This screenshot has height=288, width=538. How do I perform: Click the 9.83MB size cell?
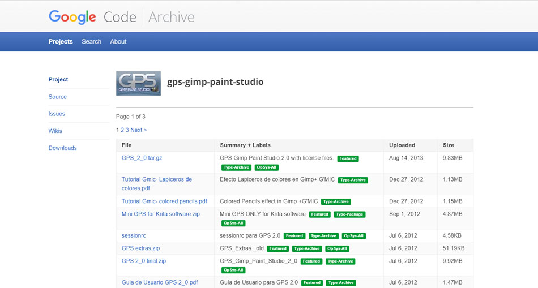pos(452,158)
